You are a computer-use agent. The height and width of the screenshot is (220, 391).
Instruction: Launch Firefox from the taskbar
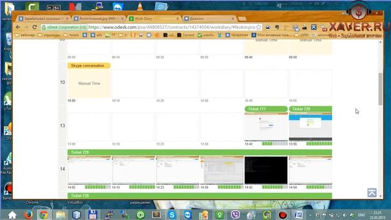[x=28, y=215]
